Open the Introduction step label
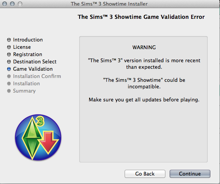 [x=28, y=40]
